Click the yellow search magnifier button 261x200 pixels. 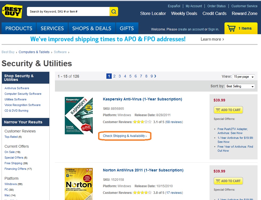click(x=114, y=11)
